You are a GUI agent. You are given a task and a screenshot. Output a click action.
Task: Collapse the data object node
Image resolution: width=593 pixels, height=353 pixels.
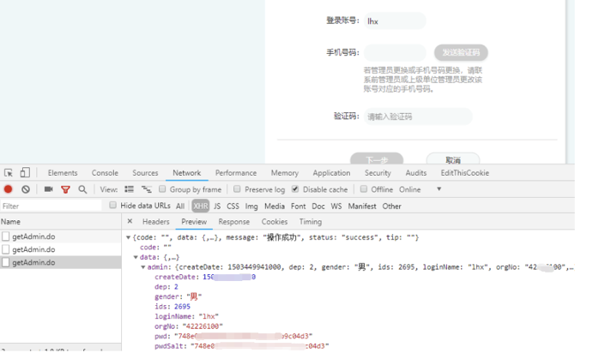click(135, 257)
